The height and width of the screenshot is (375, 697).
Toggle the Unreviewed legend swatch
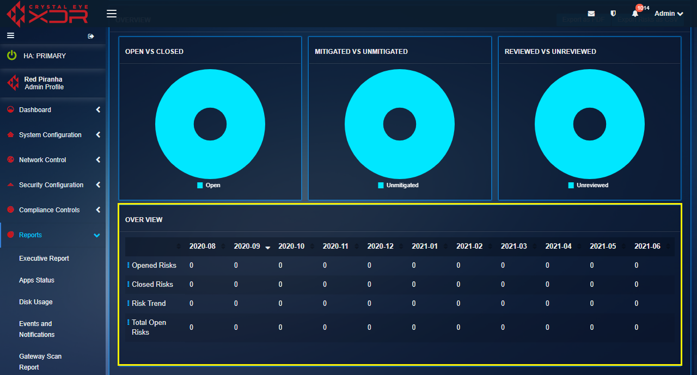coord(571,186)
